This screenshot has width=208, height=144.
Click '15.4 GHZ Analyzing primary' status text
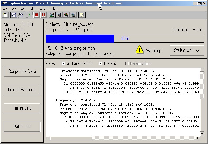(x=71, y=48)
